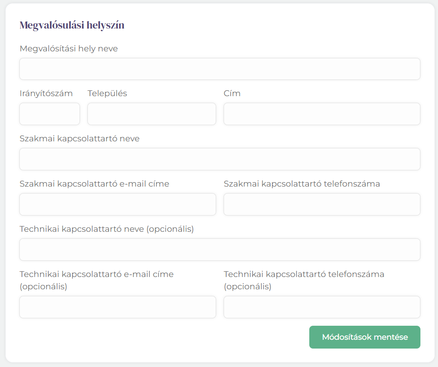This screenshot has height=367, width=438.
Task: Click the Irányítószám label text
Action: click(46, 93)
